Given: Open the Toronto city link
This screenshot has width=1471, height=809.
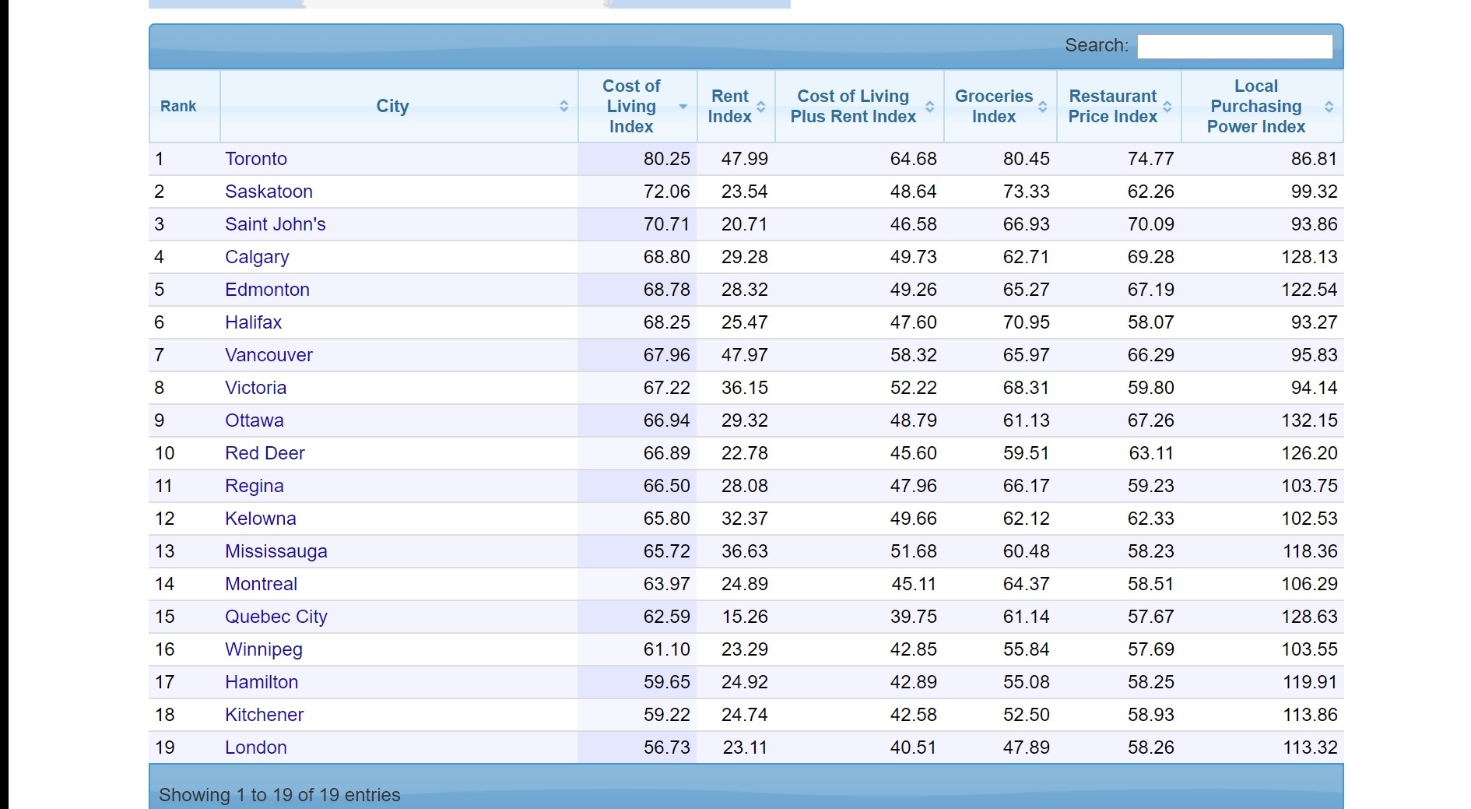Looking at the screenshot, I should click(x=256, y=159).
